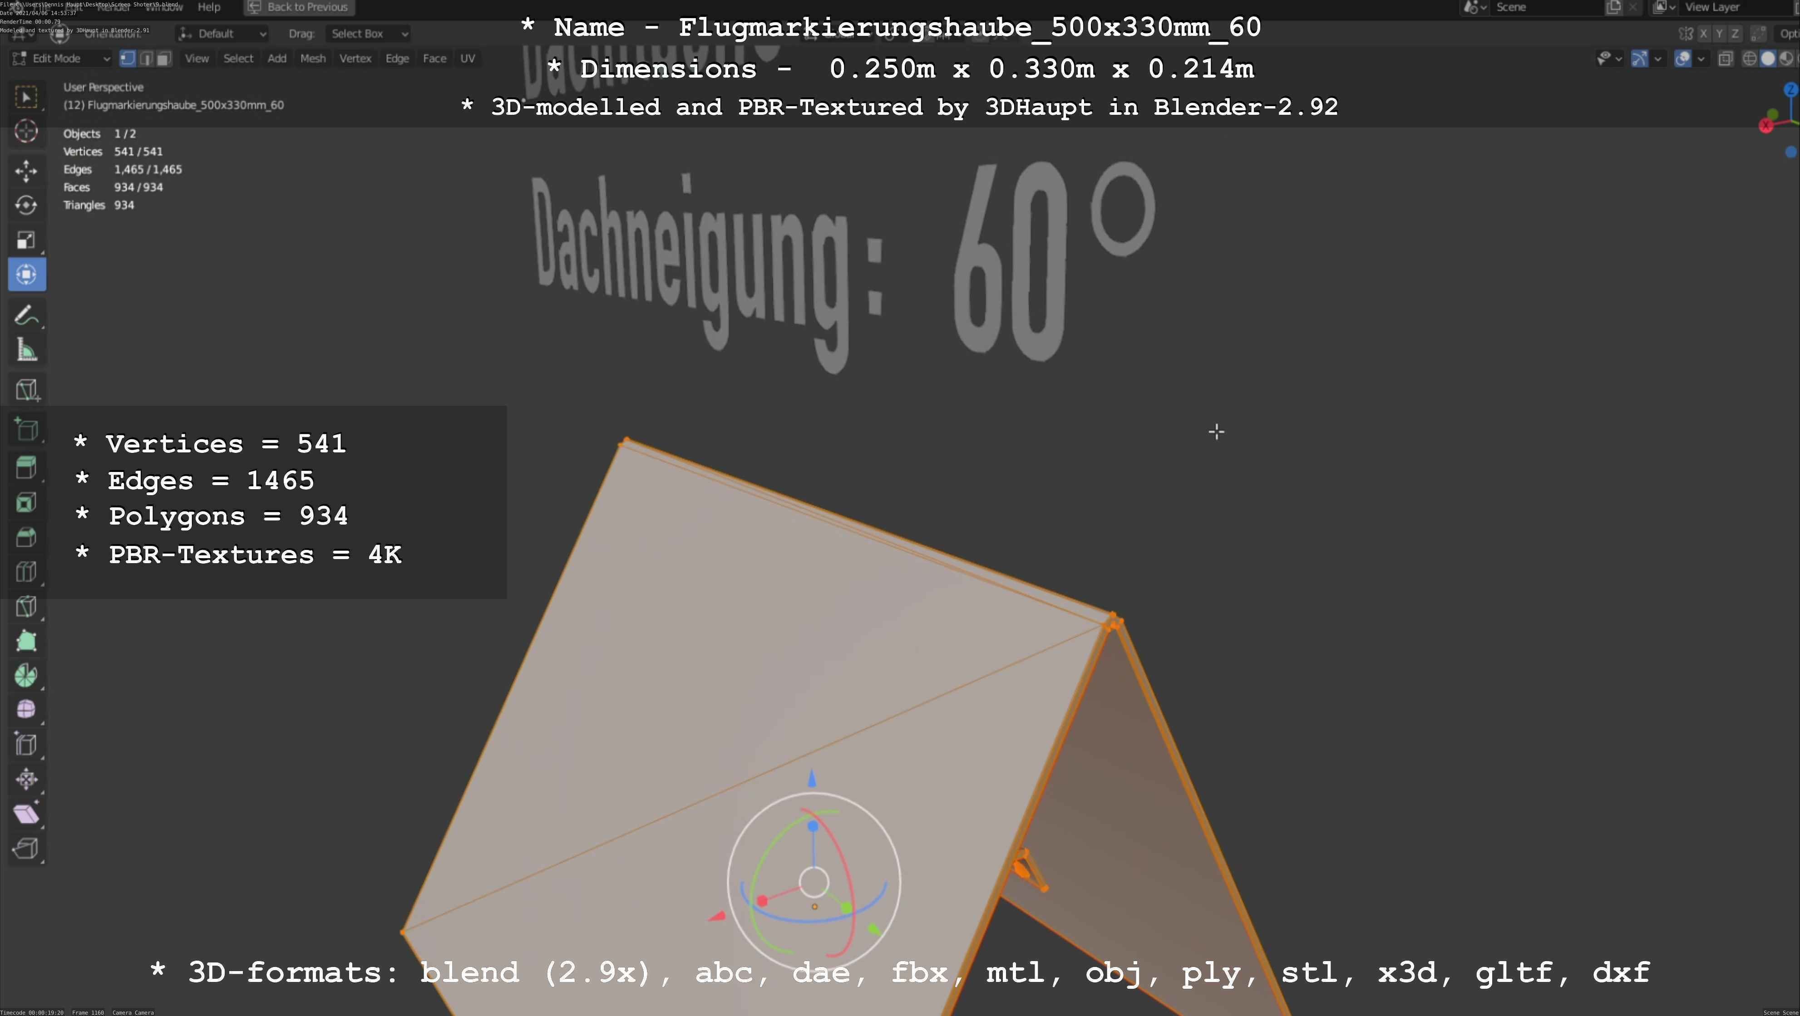The width and height of the screenshot is (1800, 1016).
Task: Open the View menu
Action: click(197, 59)
